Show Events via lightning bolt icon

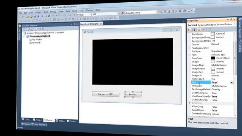click(203, 29)
